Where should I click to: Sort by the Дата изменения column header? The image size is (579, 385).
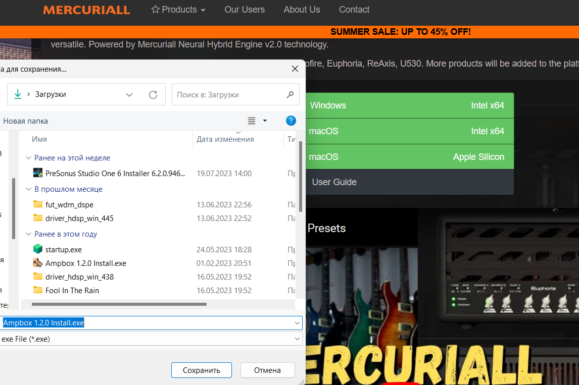[225, 139]
